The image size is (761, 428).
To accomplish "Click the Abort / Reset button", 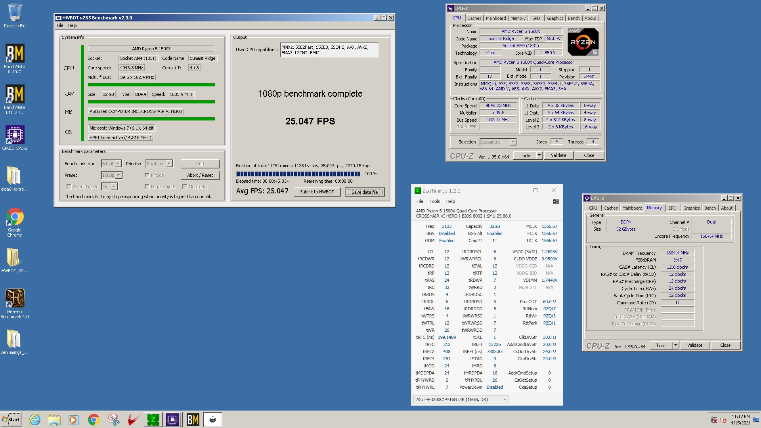I will 200,175.
